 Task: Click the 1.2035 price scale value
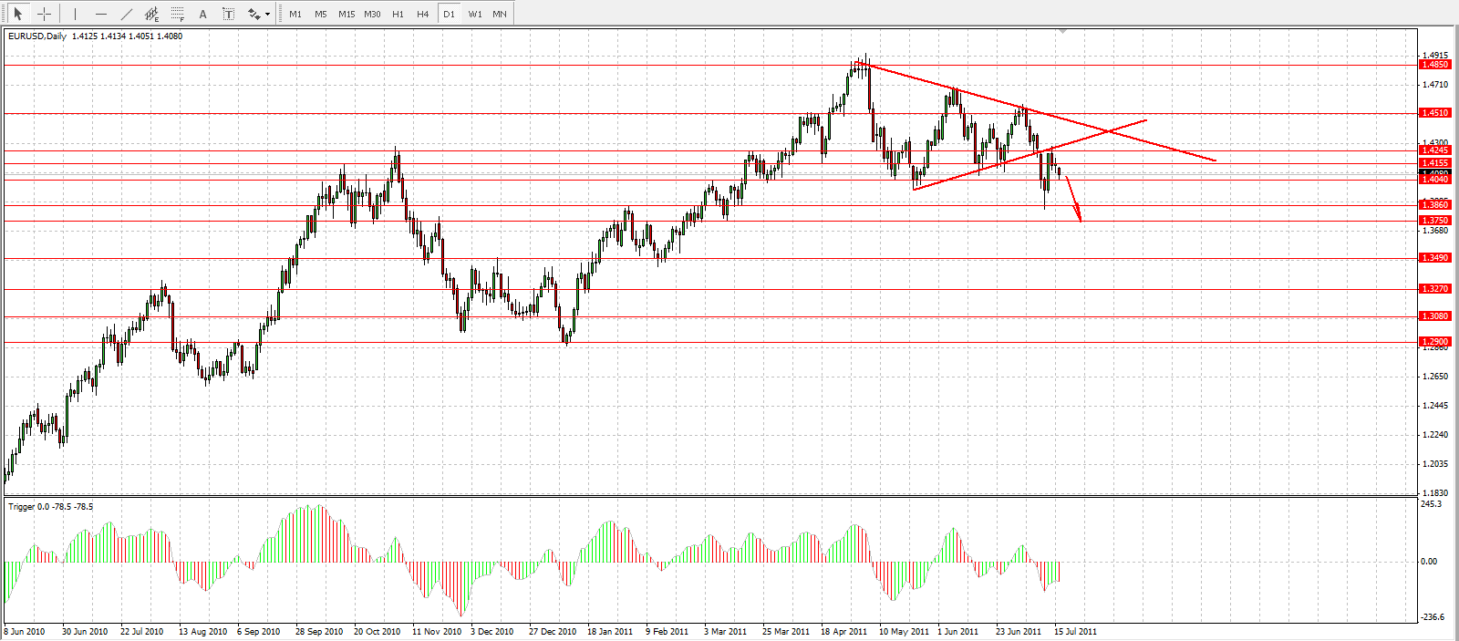(x=1435, y=463)
